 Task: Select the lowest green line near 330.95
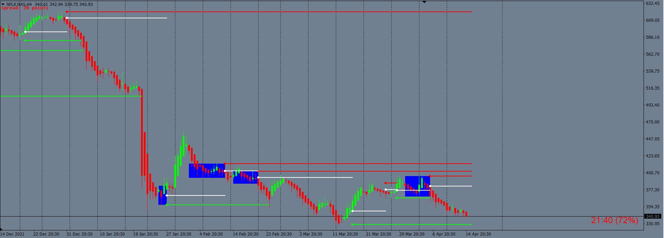click(x=412, y=225)
